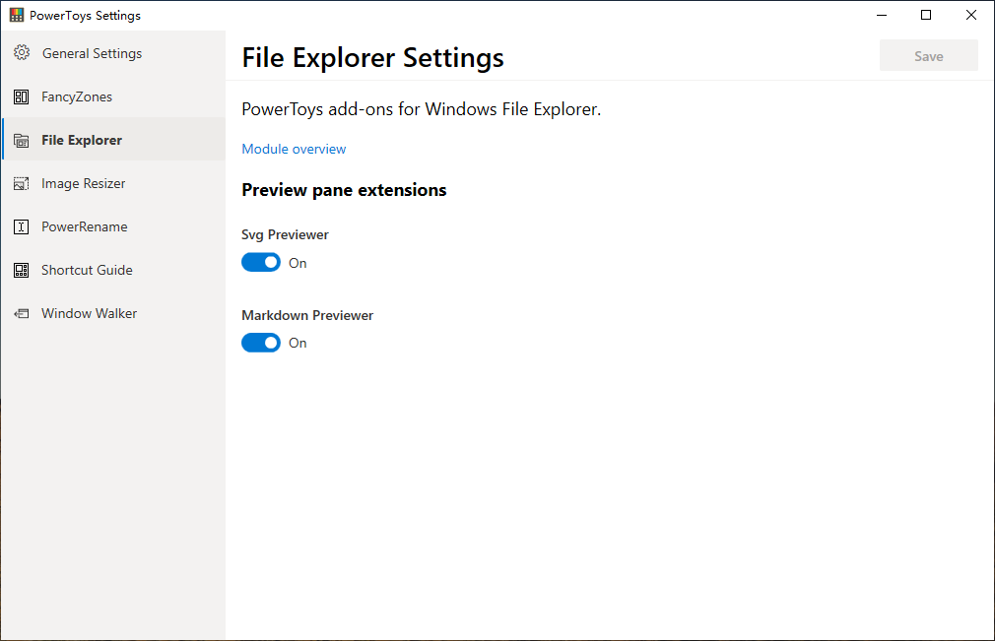Click the Save button

click(x=928, y=56)
